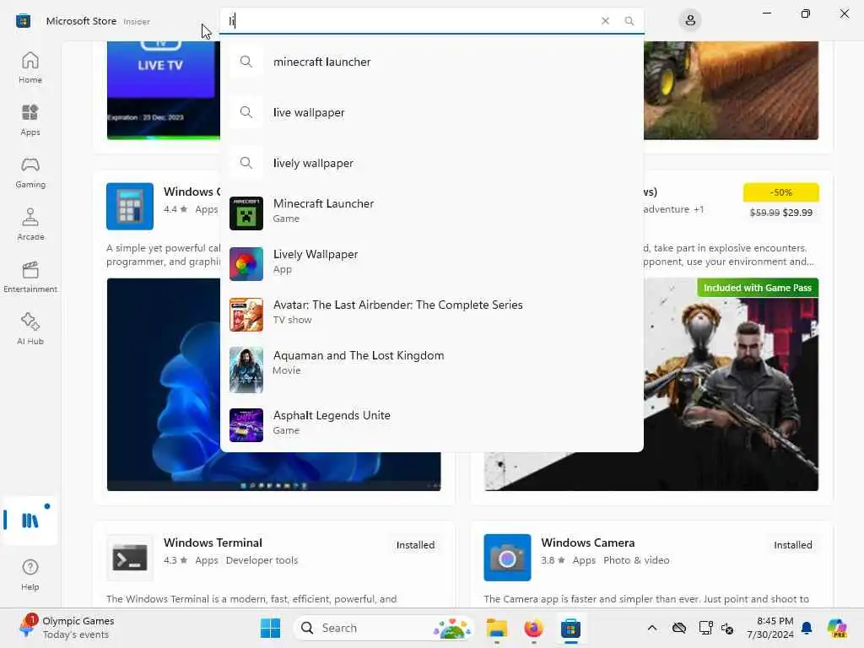Open the farming tractor game banner image
Viewport: 864px width, 648px height.
tap(732, 89)
